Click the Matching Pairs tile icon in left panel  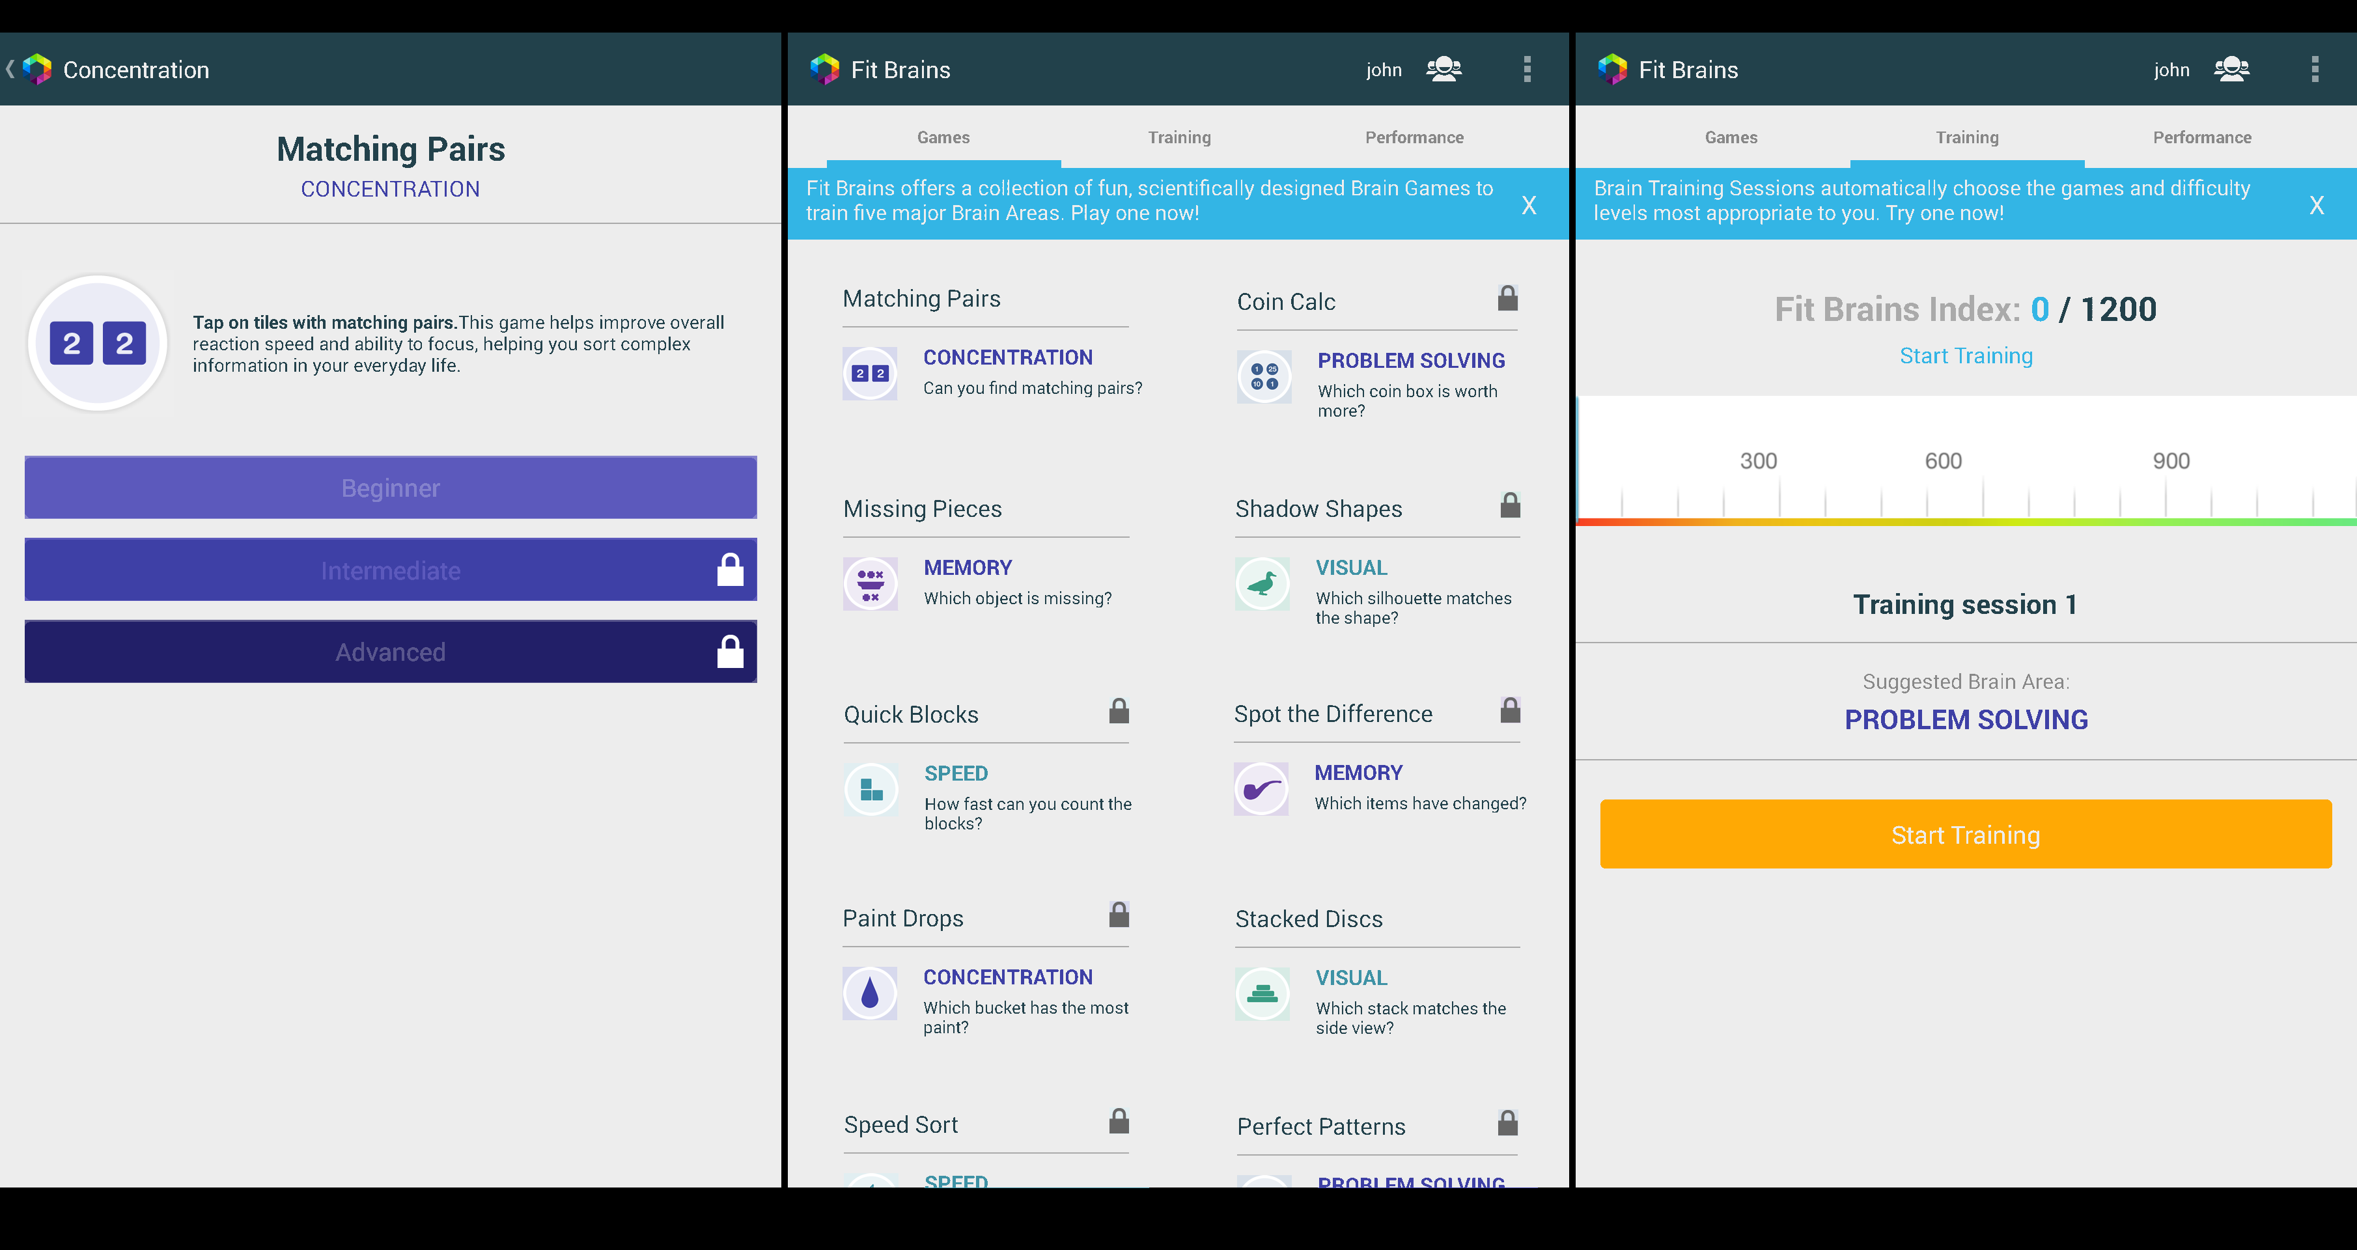point(98,343)
